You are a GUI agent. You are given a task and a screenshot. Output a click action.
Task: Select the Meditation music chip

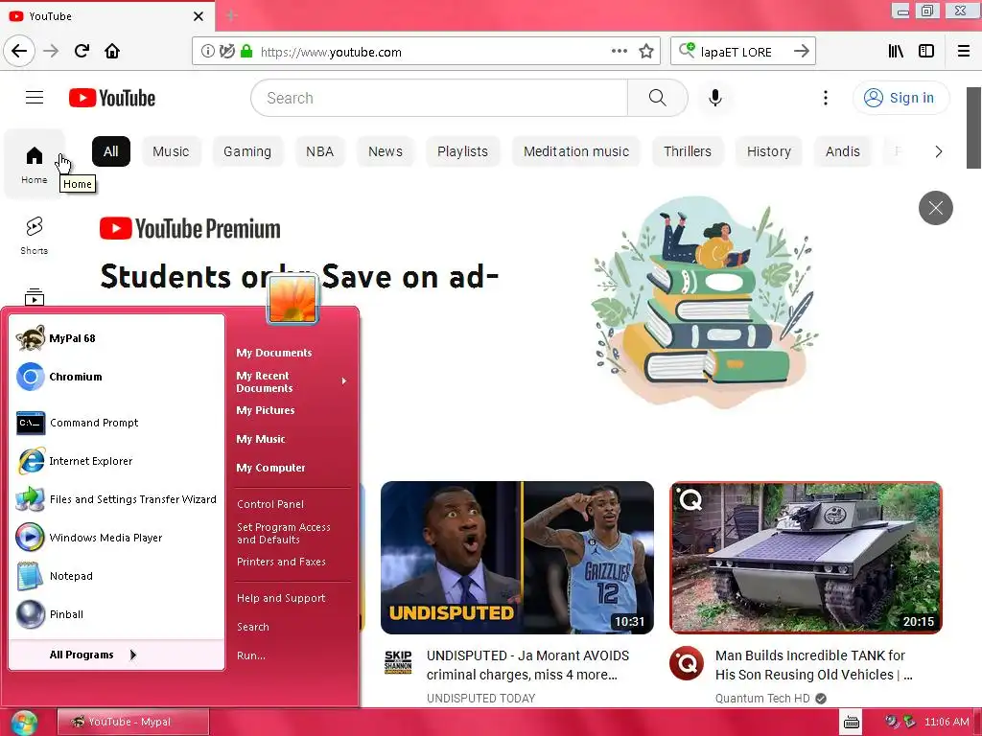click(576, 151)
